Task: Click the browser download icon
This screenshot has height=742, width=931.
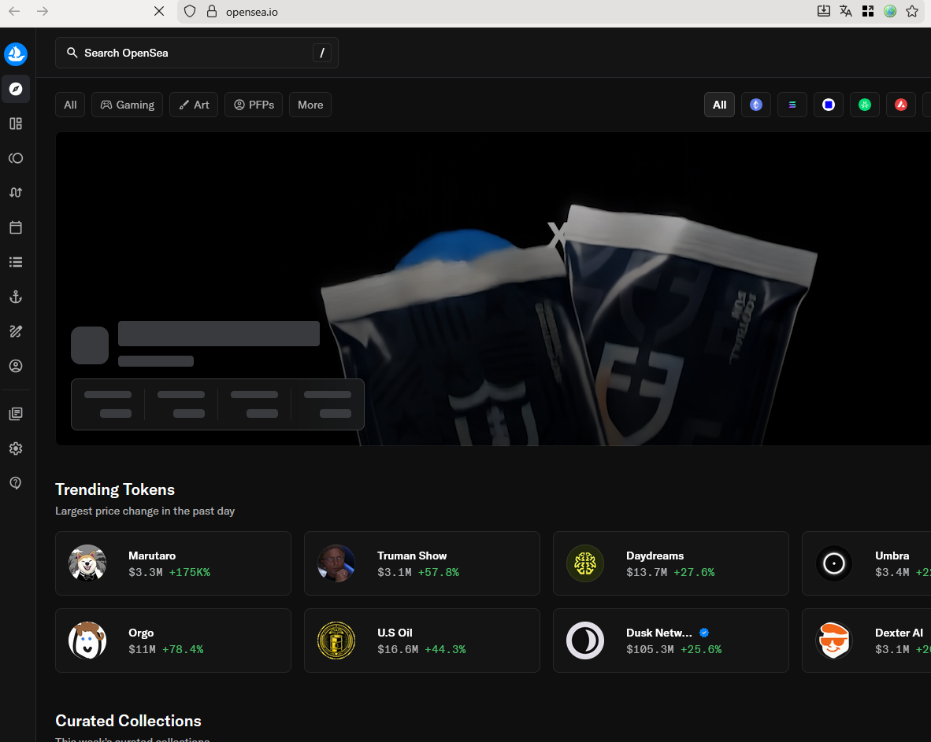Action: pyautogui.click(x=824, y=11)
